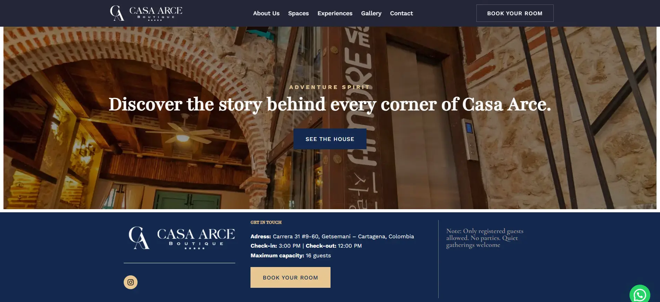The image size is (660, 302).
Task: Click the See The House button
Action: (330, 139)
